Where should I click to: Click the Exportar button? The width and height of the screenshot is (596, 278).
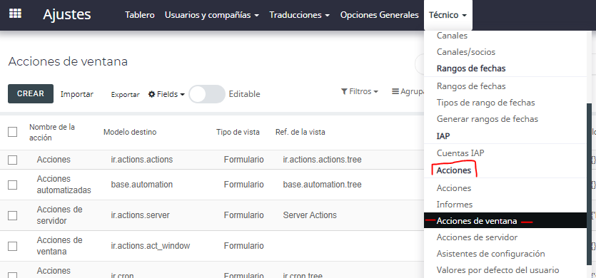(x=126, y=95)
